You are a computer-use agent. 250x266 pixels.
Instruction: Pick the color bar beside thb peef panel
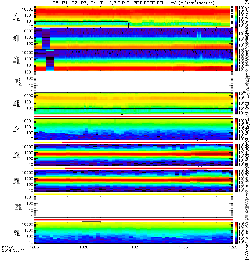point(236,39)
